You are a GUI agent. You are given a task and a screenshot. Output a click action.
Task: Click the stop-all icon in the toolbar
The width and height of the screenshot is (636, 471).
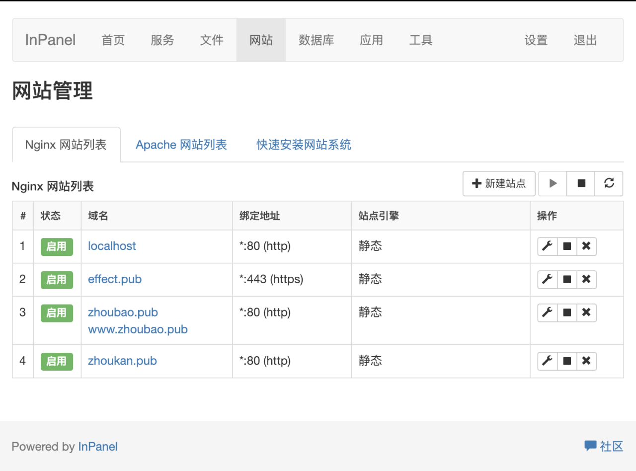581,183
